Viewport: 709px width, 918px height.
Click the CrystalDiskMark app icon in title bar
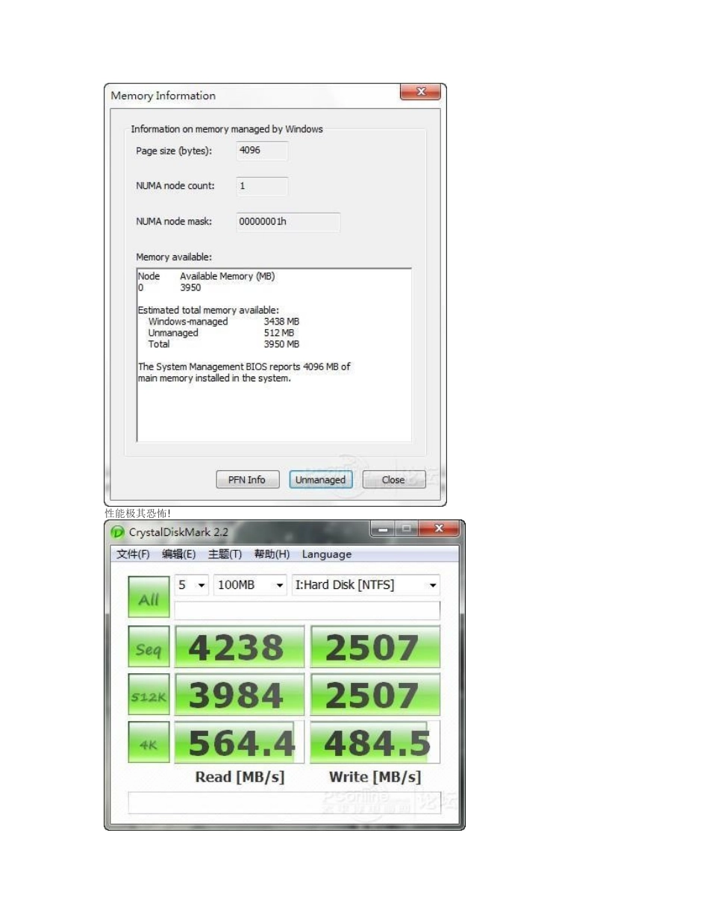(118, 532)
